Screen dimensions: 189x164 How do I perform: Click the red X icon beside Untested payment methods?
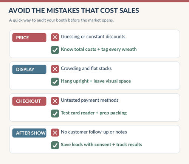pos(55,101)
